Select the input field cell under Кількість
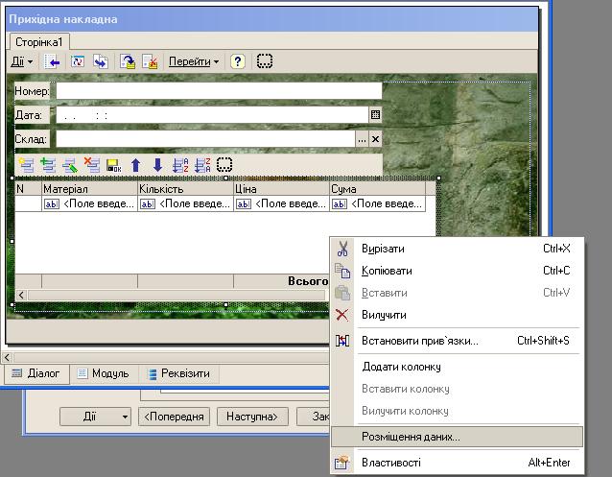Image resolution: width=612 pixels, height=477 pixels. [x=185, y=203]
